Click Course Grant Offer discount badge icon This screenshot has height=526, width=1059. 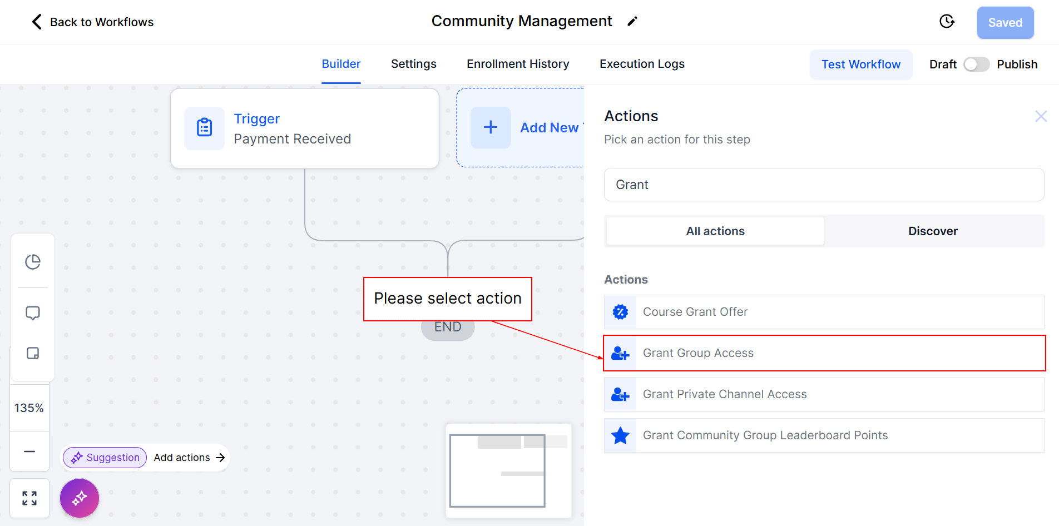620,312
